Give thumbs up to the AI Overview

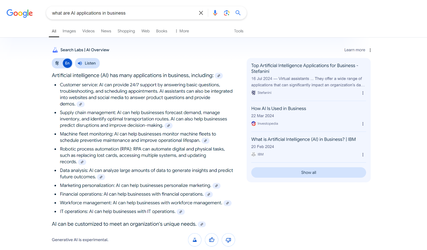[211, 240]
